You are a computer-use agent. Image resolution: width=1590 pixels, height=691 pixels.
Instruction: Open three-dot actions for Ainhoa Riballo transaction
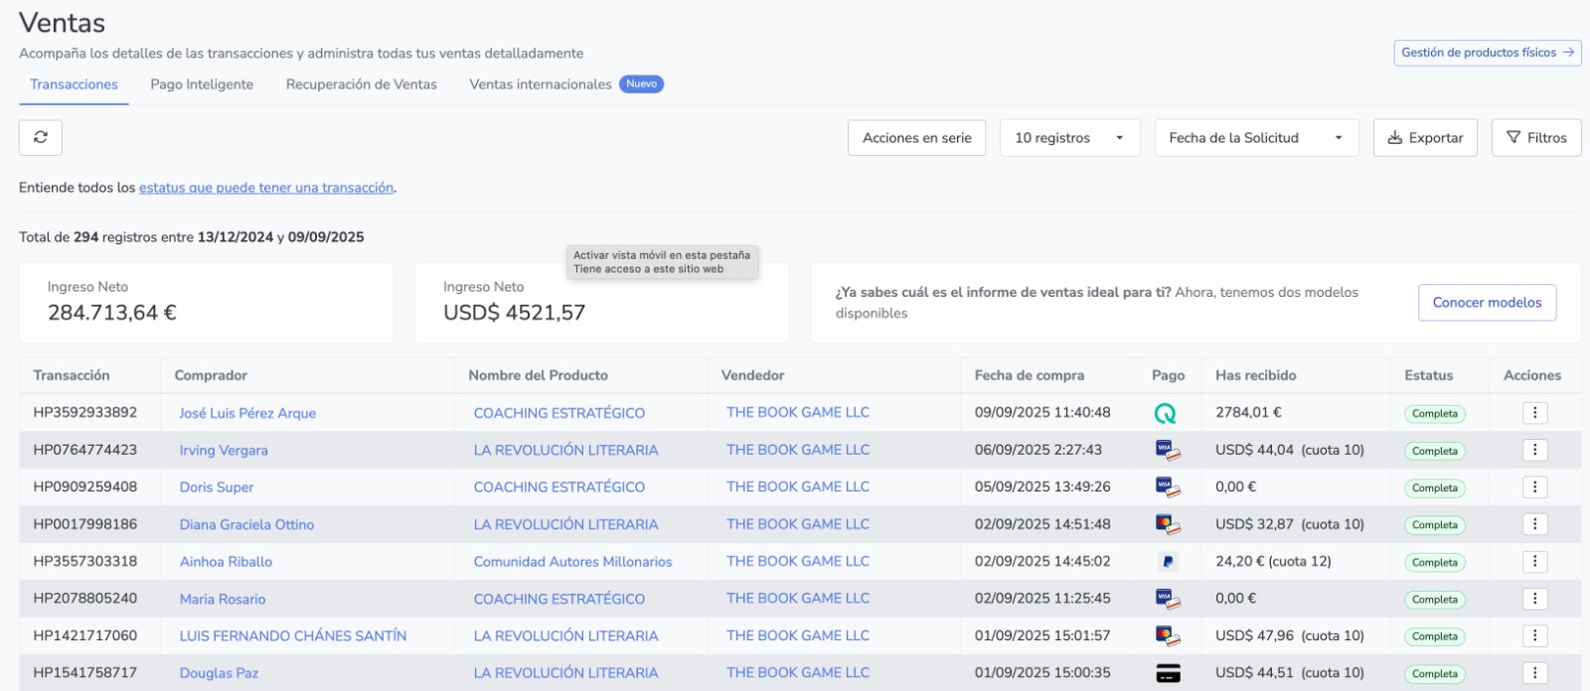click(x=1534, y=562)
